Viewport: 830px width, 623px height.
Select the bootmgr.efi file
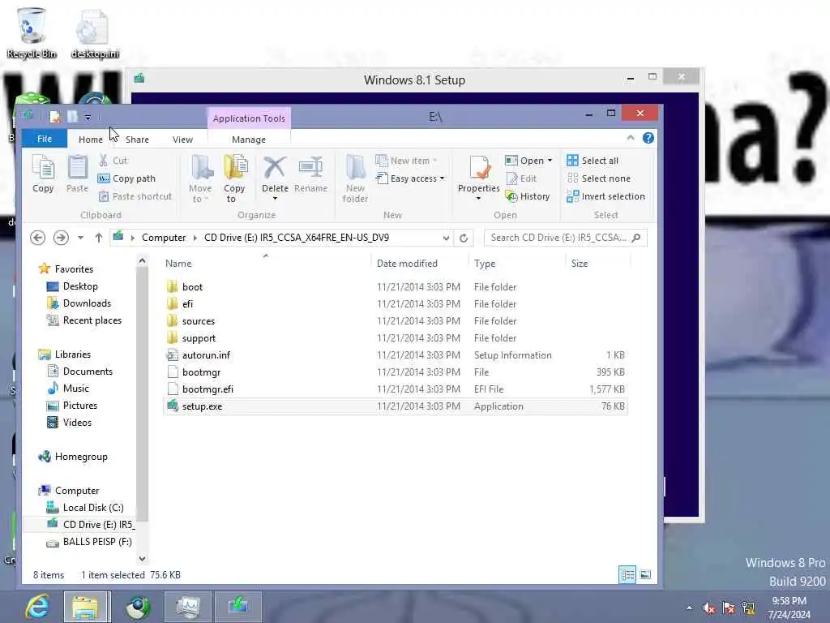click(396, 389)
